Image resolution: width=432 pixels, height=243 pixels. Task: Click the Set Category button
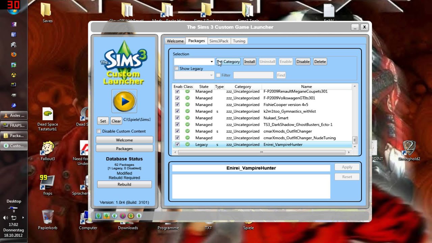[x=228, y=61]
